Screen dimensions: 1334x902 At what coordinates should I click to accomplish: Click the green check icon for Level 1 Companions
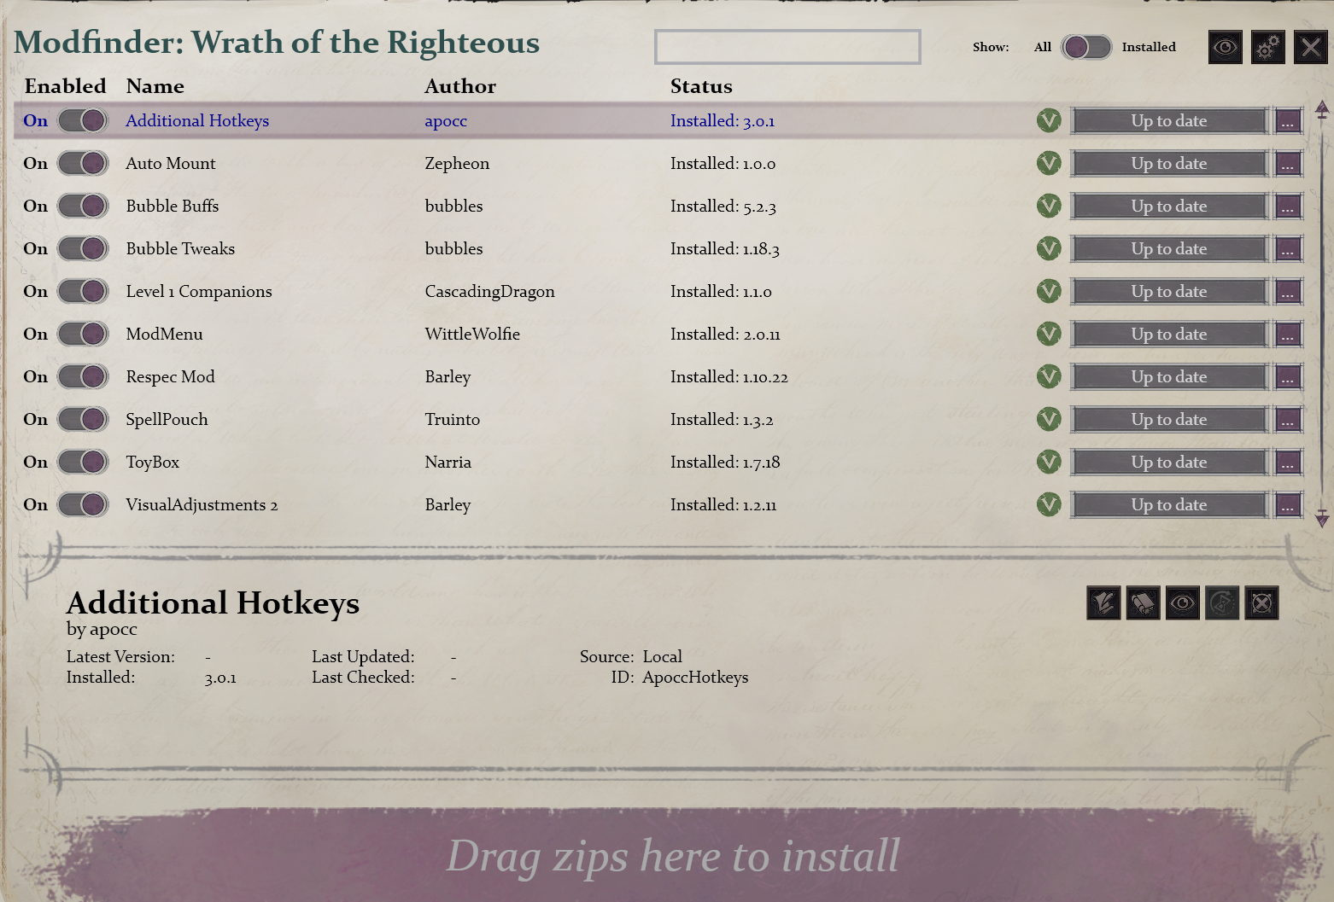(x=1049, y=291)
